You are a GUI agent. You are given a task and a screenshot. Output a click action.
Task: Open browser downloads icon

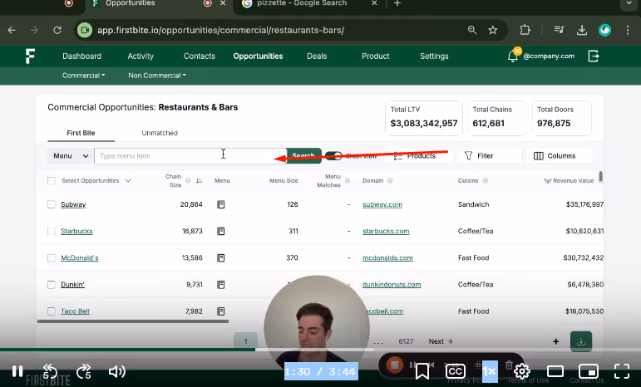[581, 30]
